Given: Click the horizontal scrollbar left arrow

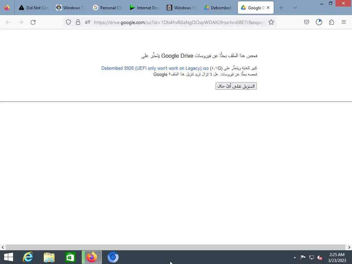Looking at the screenshot, I should 2,247.
